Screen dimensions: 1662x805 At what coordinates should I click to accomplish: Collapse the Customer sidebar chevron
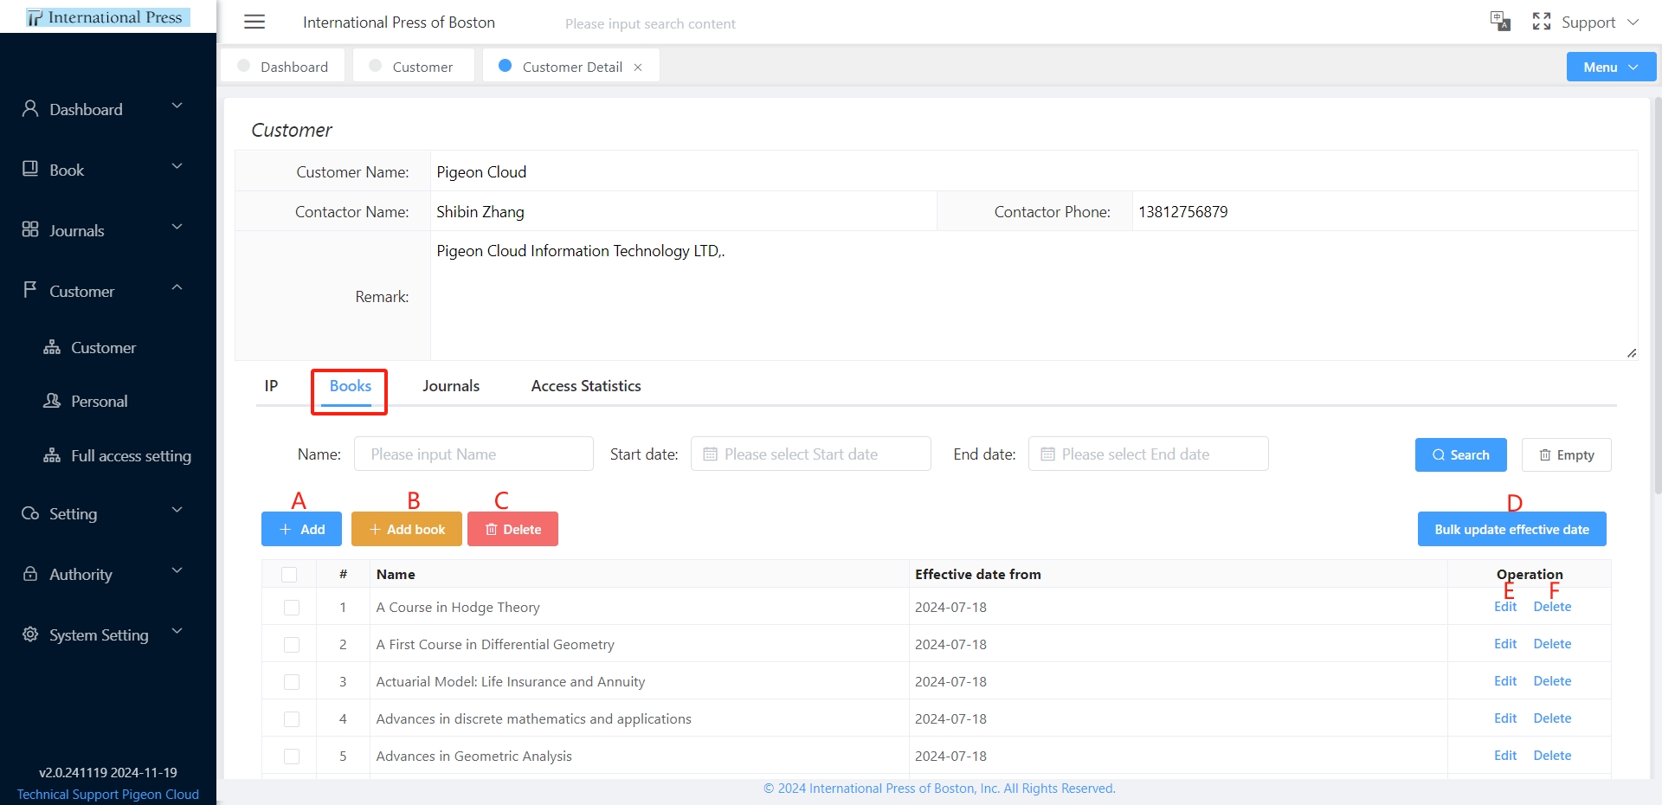[x=177, y=287]
